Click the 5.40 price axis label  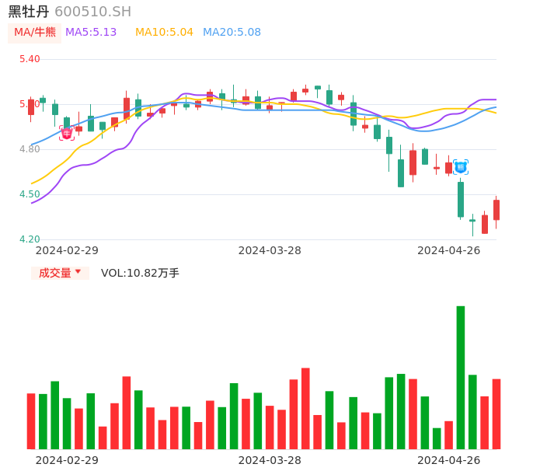(x=30, y=59)
